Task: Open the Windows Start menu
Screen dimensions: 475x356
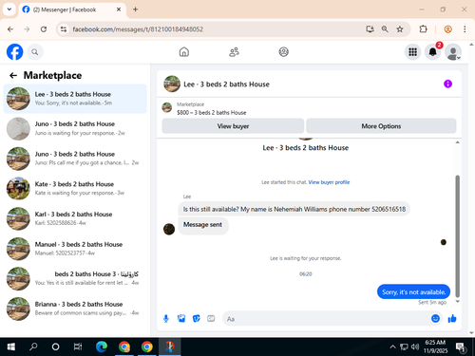Action: [x=11, y=347]
